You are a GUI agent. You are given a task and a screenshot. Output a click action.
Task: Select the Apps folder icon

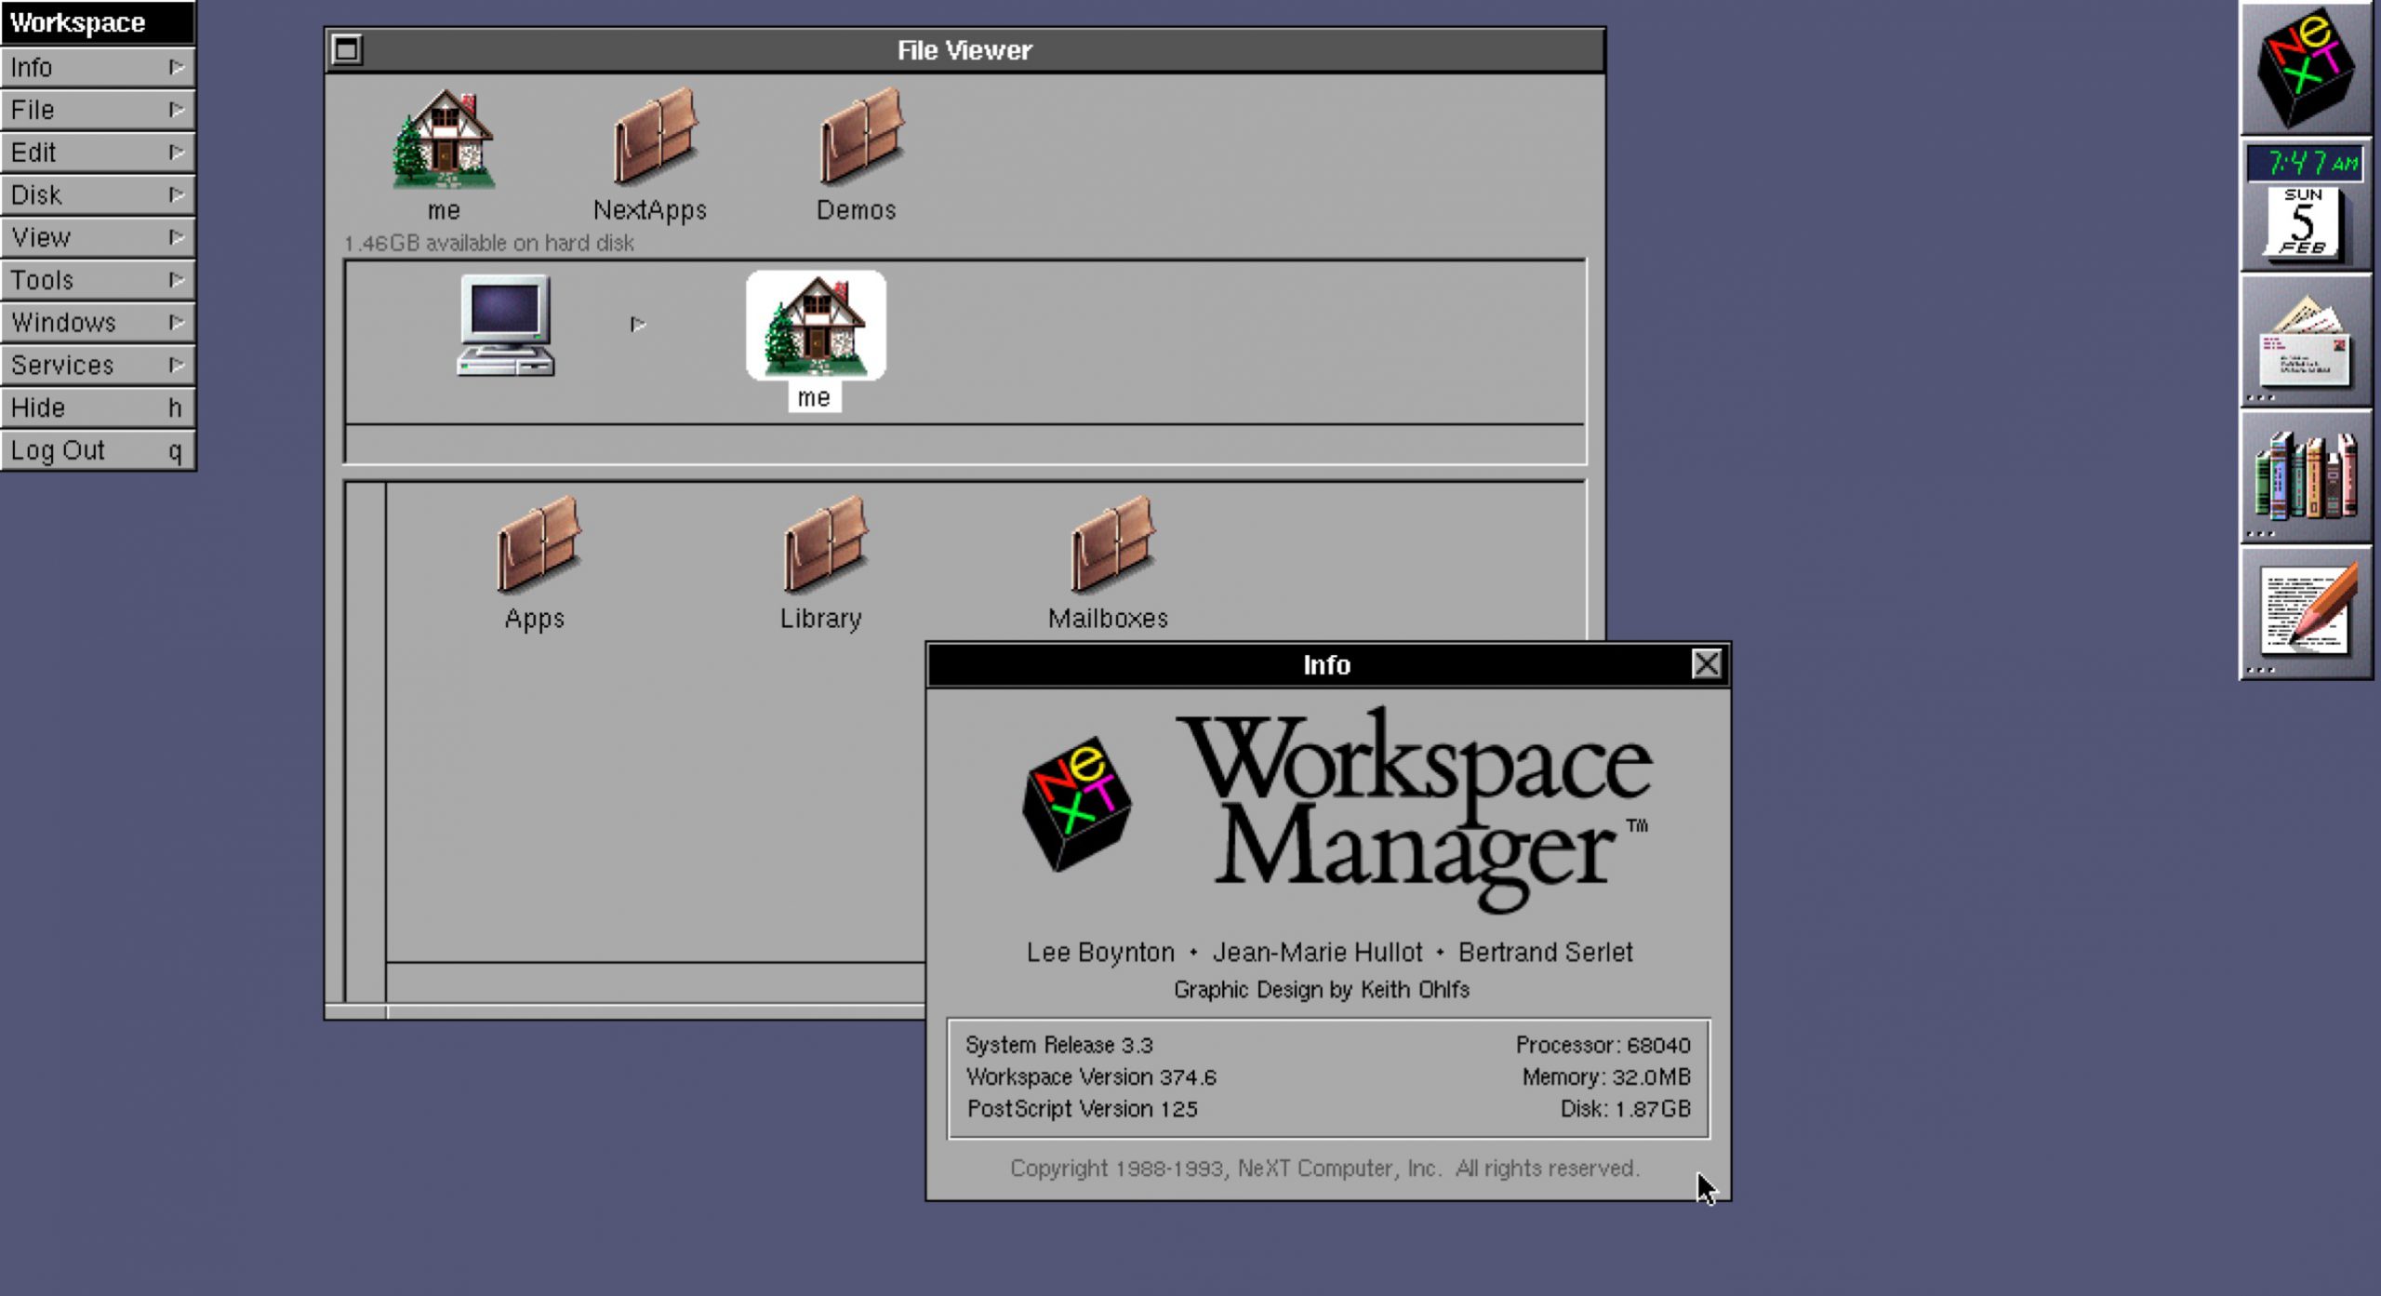click(538, 545)
